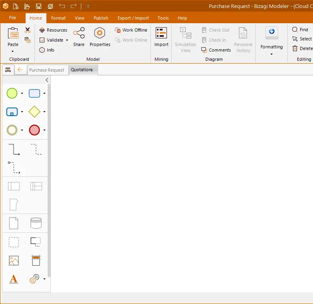Click the New file icon in quick access toolbar
The width and height of the screenshot is (313, 304).
click(x=16, y=6)
